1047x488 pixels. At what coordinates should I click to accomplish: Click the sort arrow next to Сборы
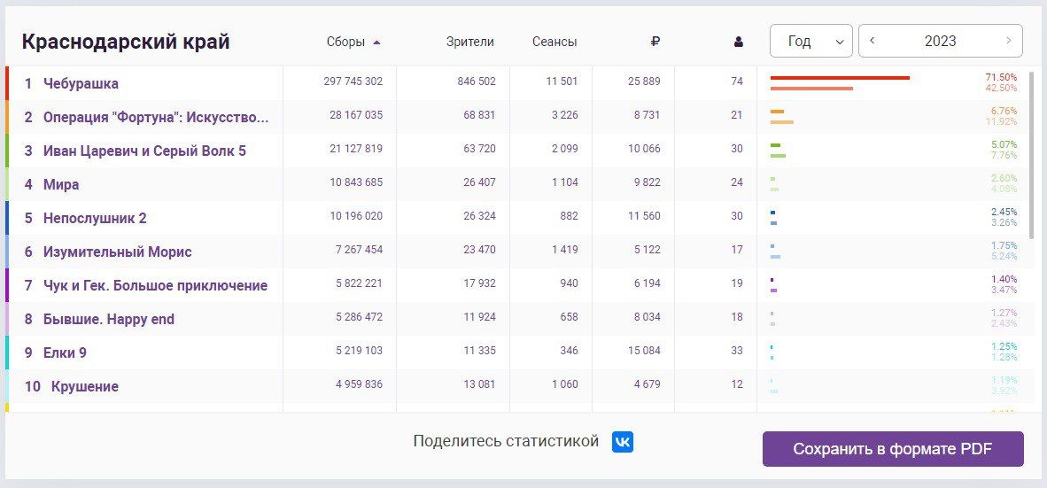point(376,42)
